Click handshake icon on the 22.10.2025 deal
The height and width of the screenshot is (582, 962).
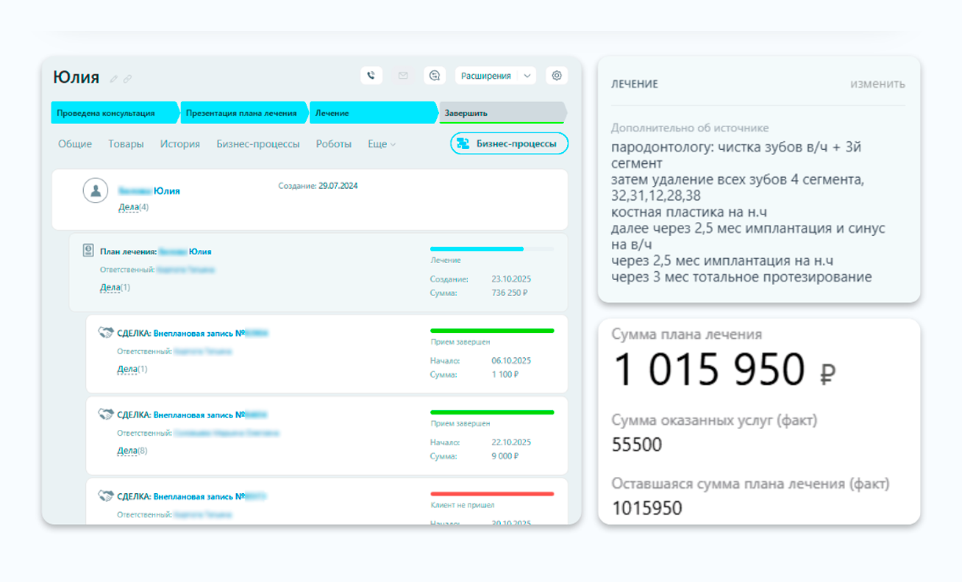[106, 414]
